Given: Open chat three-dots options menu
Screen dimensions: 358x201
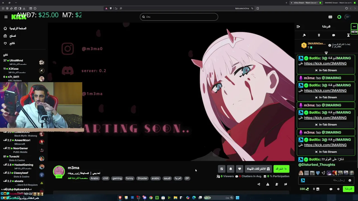Looking at the screenshot, I should point(354,27).
